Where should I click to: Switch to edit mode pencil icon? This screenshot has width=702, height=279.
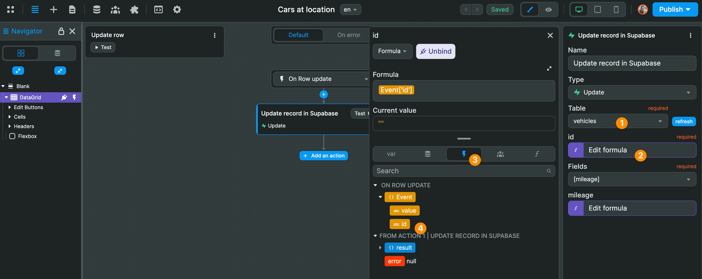530,9
